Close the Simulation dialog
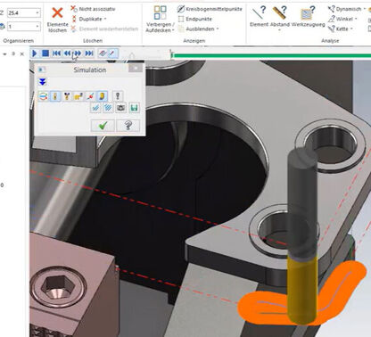The width and height of the screenshot is (371, 337). (x=136, y=69)
